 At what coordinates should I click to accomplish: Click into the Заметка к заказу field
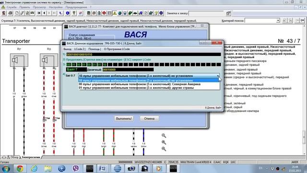pyautogui.click(x=206, y=13)
